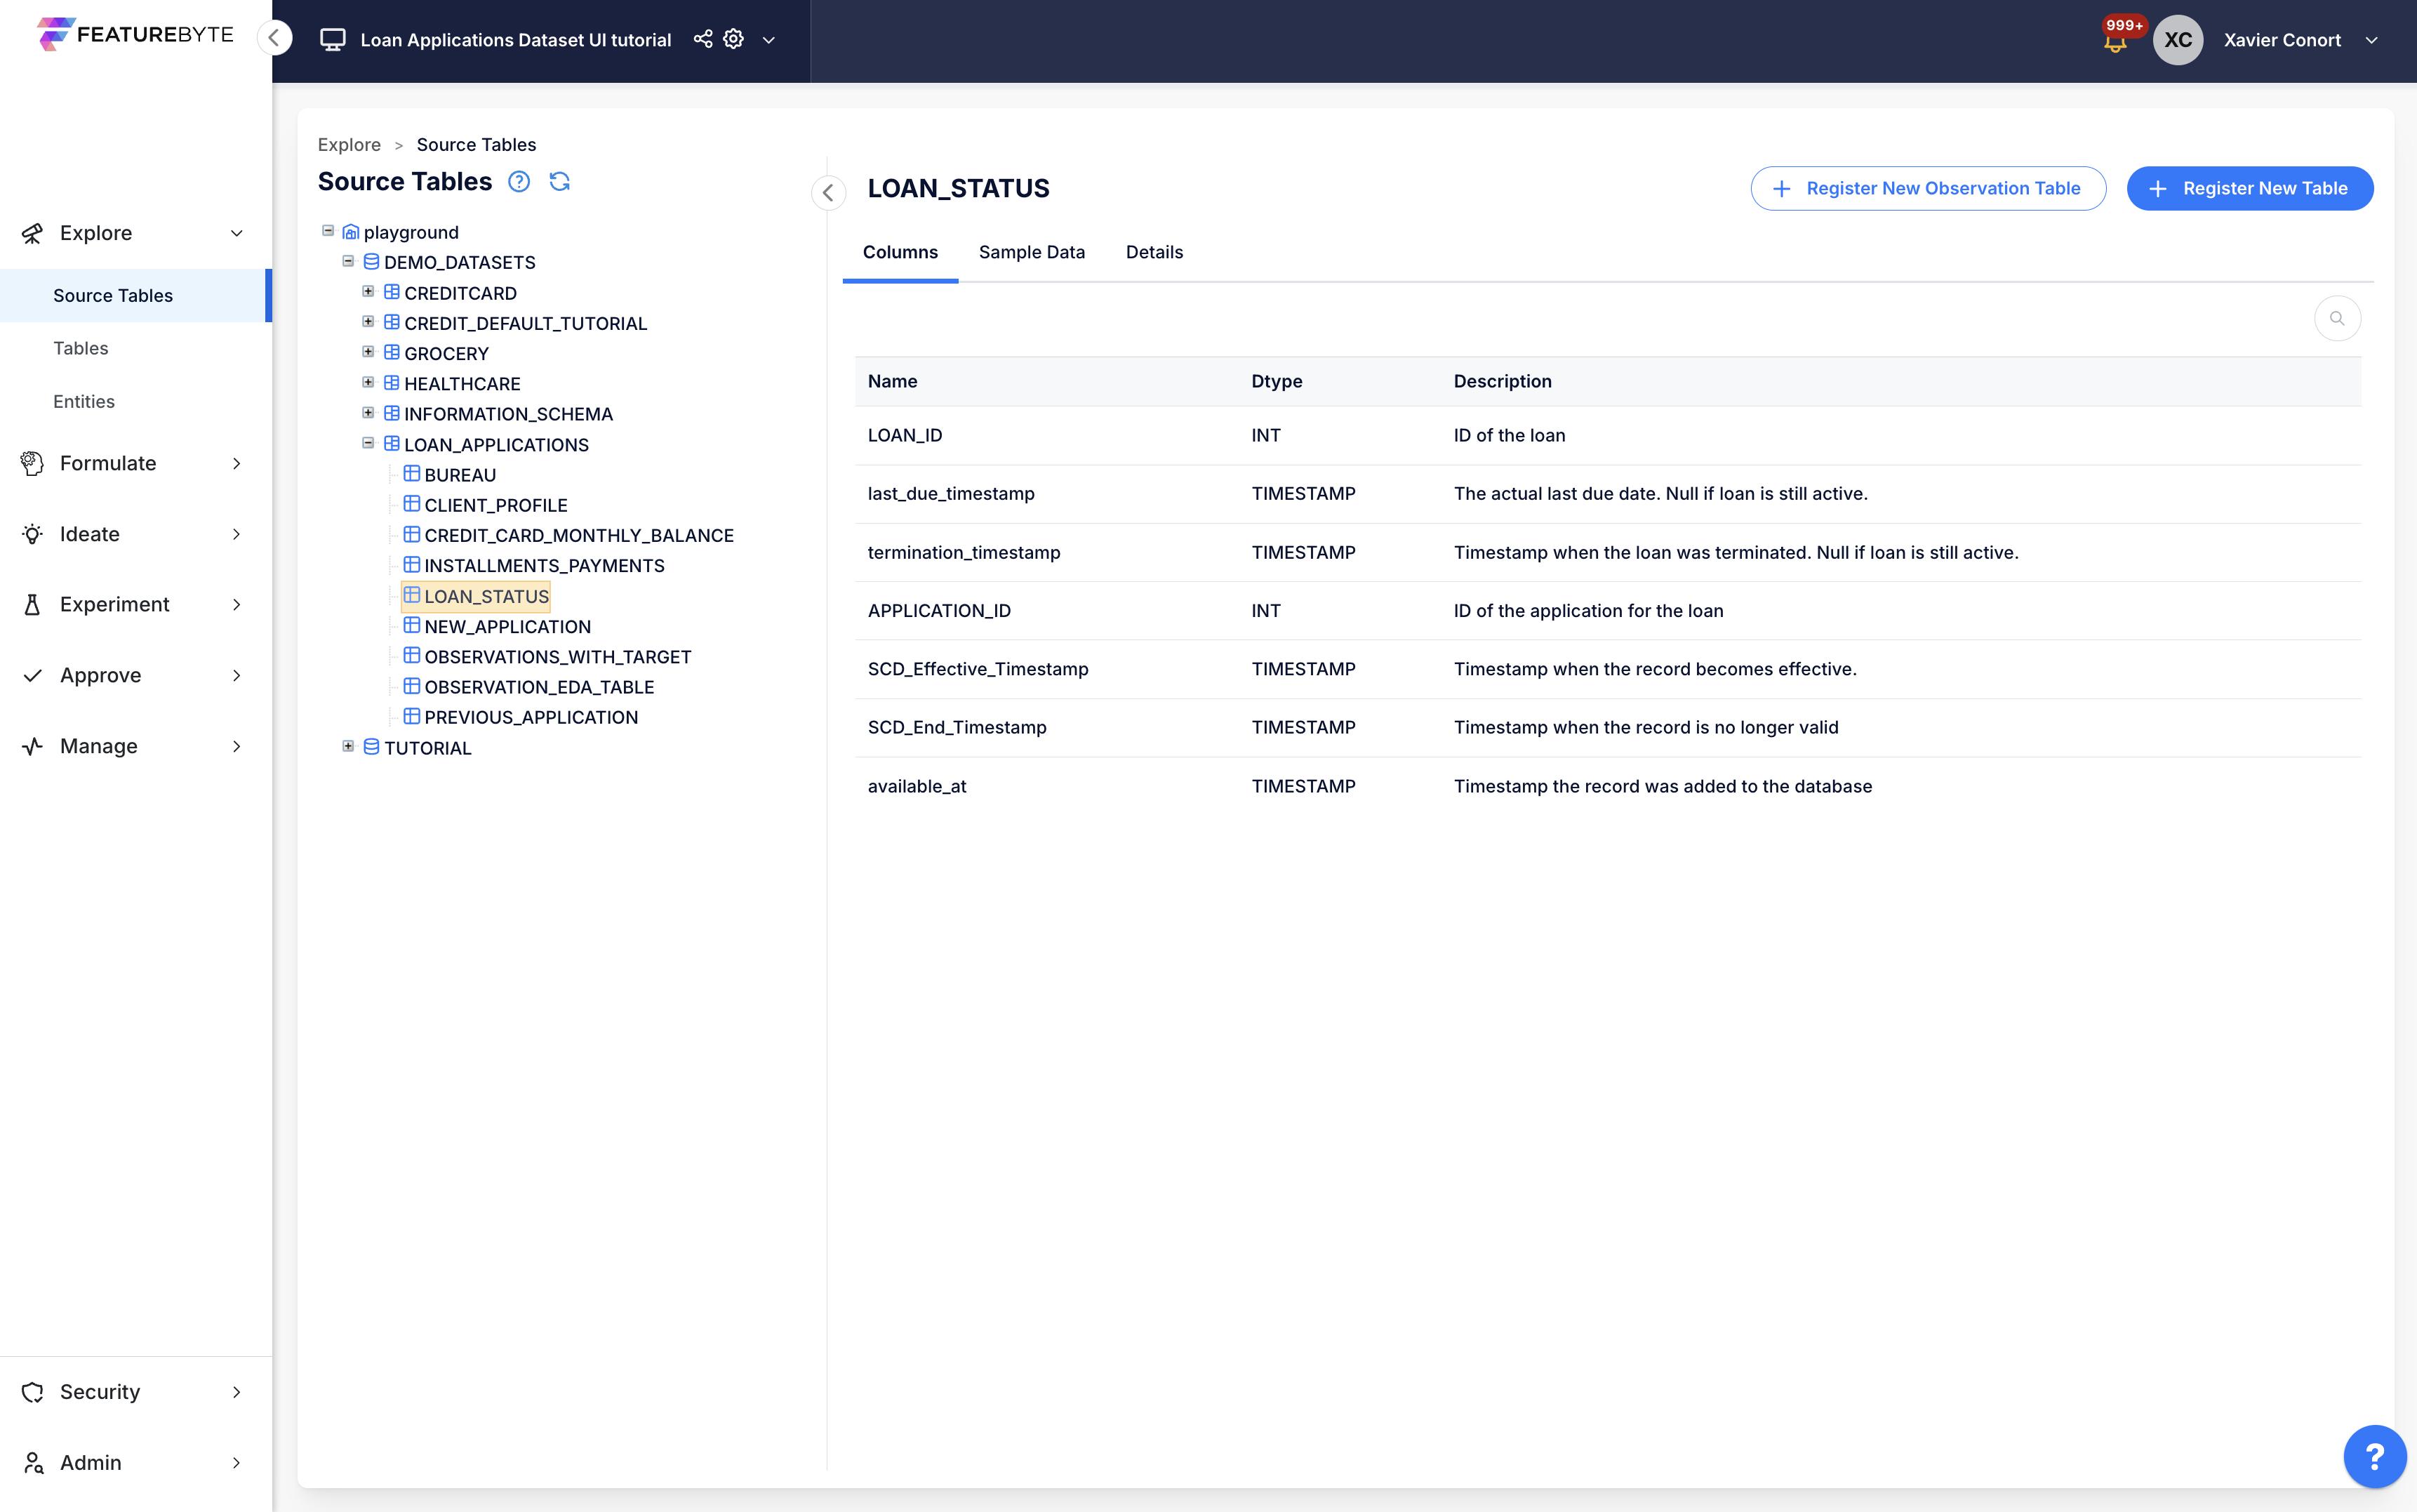Expand the CREDITCARD schema node
This screenshot has width=2417, height=1512.
(368, 291)
